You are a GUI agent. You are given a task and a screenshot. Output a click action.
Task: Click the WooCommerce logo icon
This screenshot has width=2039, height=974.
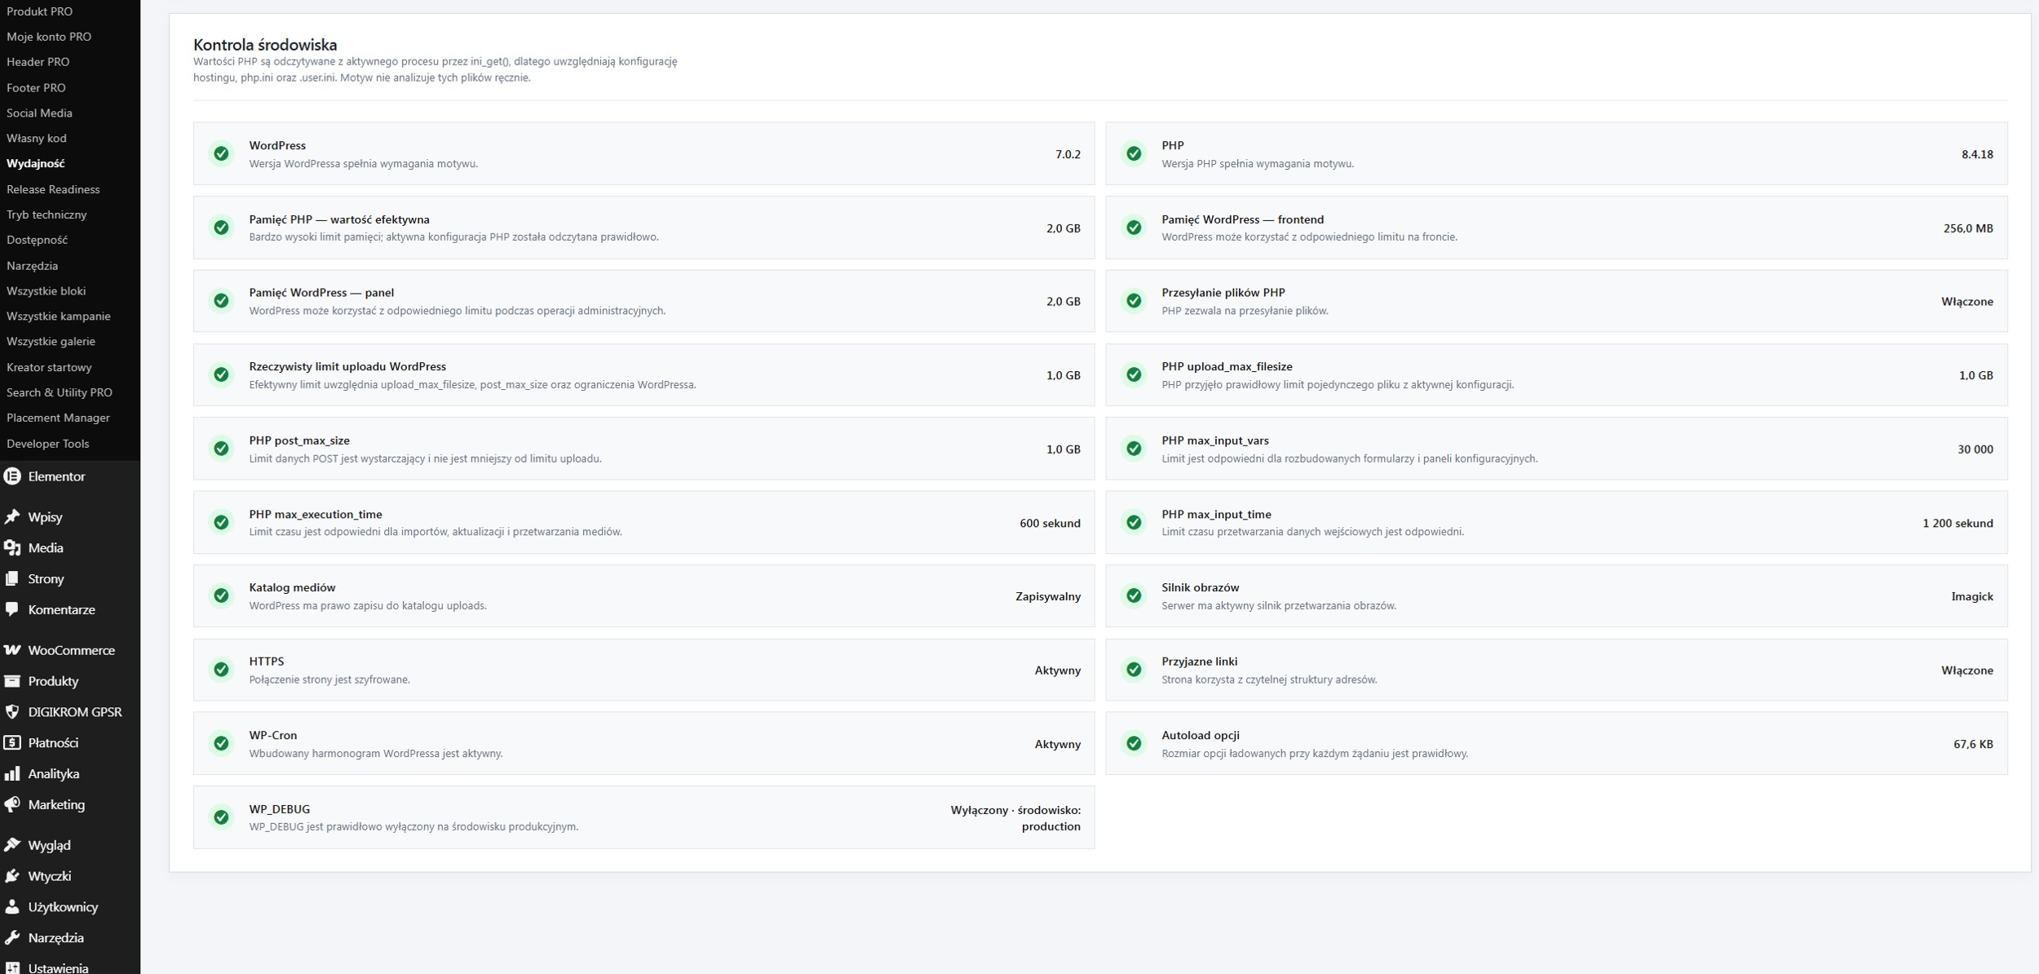12,650
